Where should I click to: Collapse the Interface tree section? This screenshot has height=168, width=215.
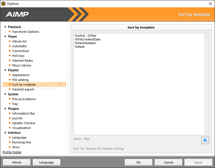coord(5,133)
